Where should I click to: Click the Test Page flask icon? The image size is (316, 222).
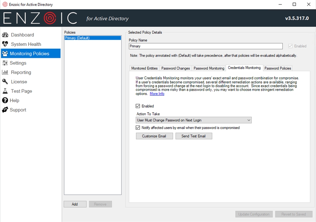tap(5, 91)
